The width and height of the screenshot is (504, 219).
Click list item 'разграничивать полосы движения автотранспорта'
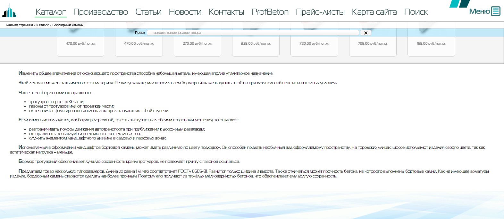point(117,129)
